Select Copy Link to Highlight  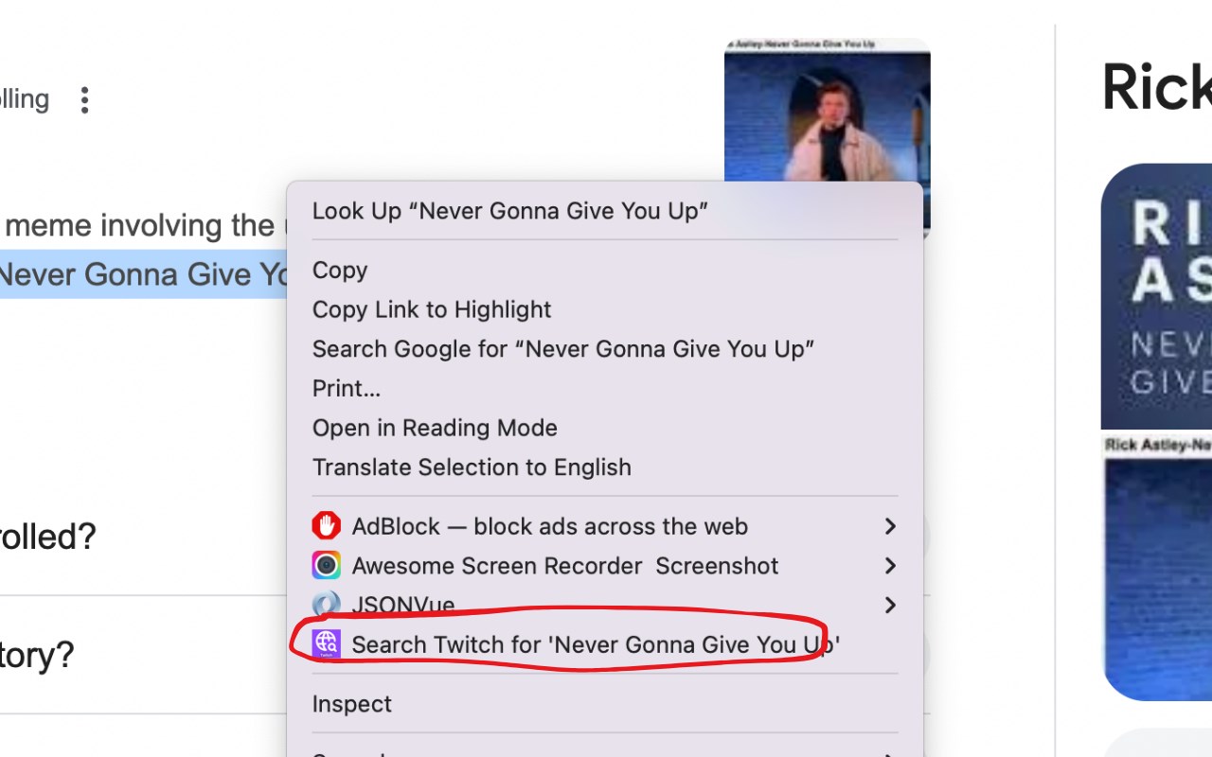pos(432,309)
